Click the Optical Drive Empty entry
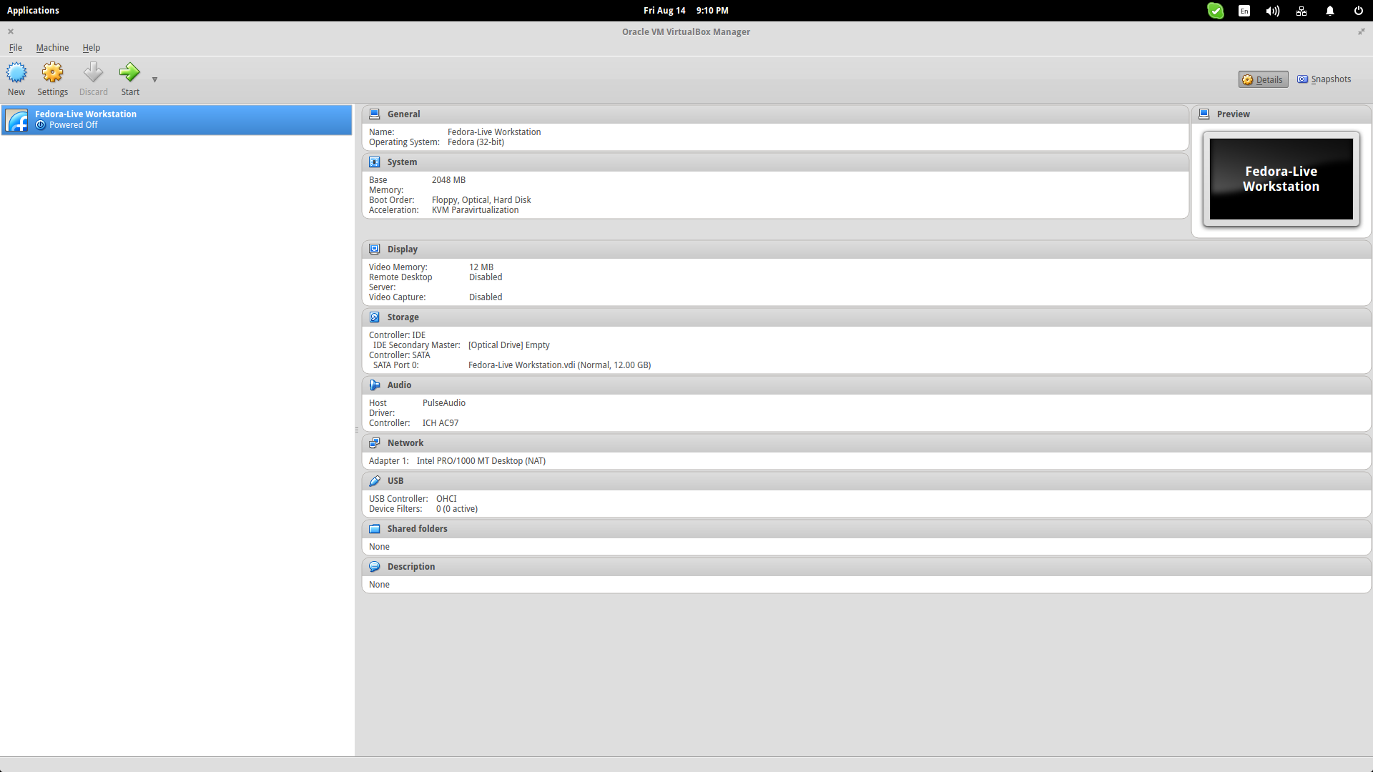Viewport: 1373px width, 772px height. (x=509, y=345)
